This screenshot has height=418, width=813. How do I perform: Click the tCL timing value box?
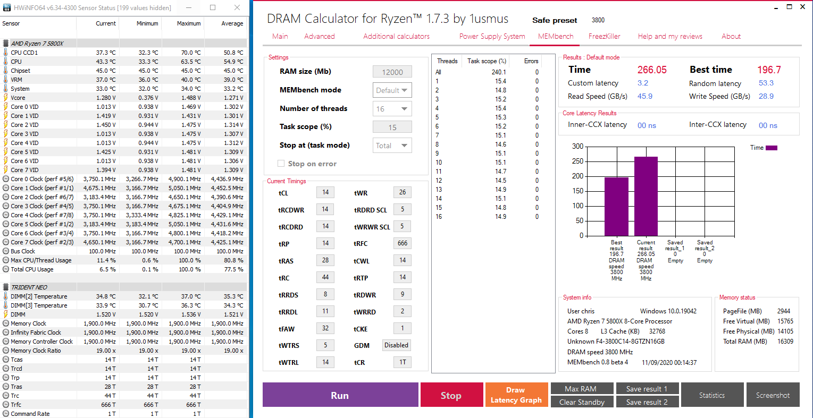click(325, 192)
